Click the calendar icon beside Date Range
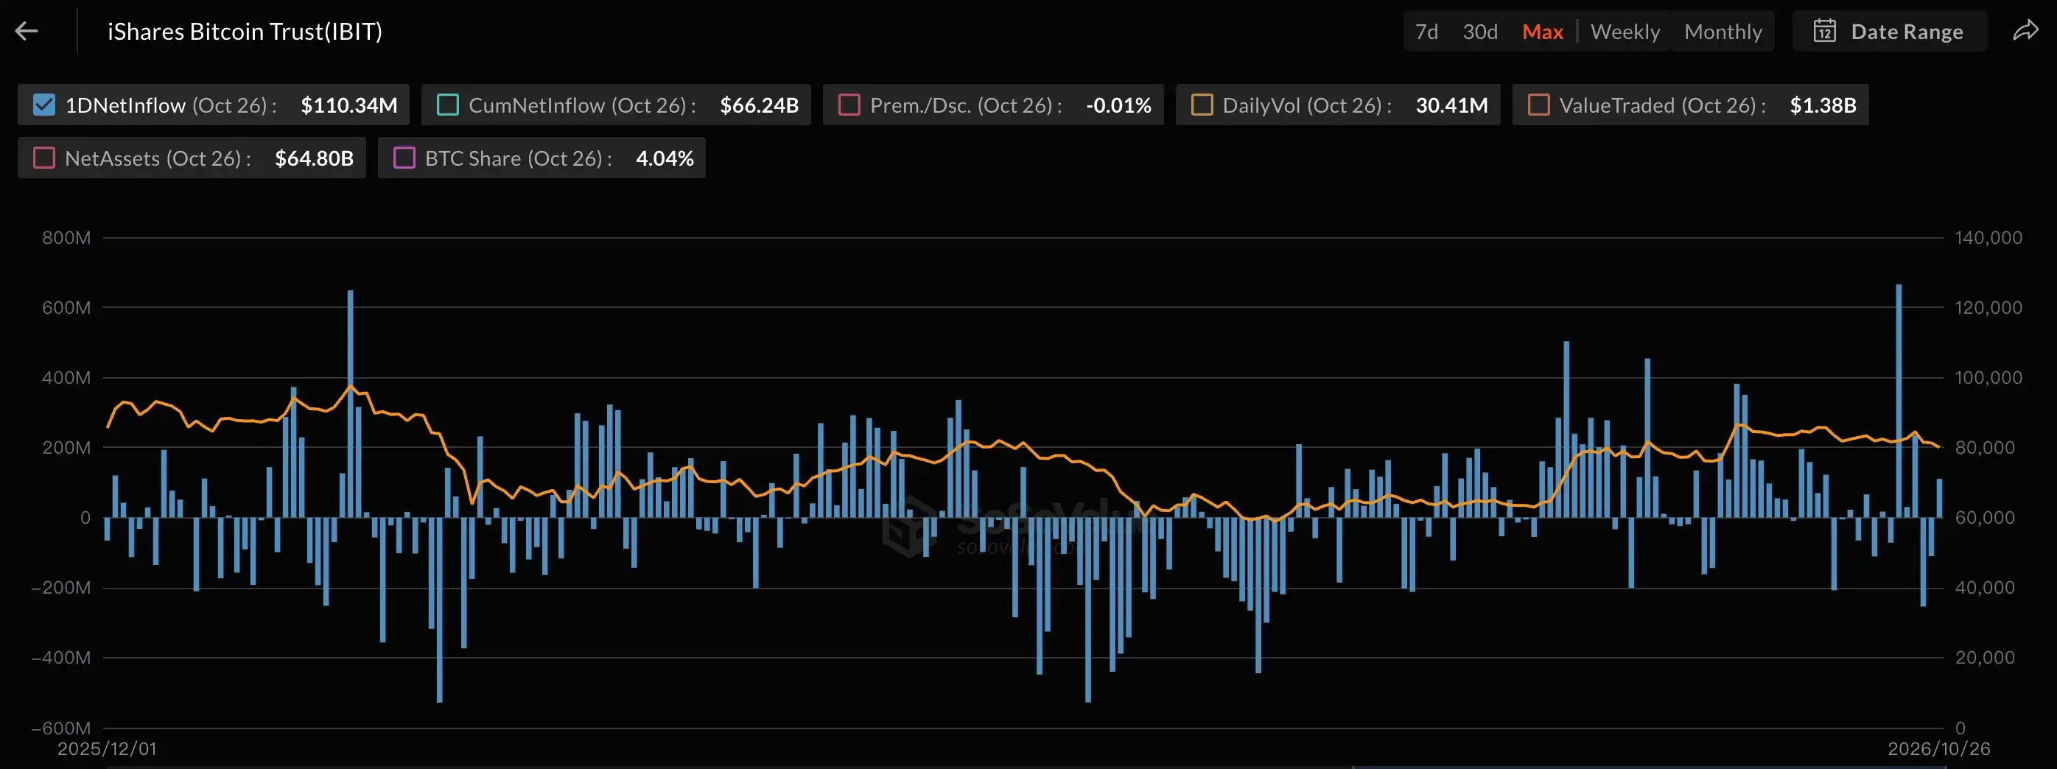The width and height of the screenshot is (2057, 769). pyautogui.click(x=1825, y=31)
